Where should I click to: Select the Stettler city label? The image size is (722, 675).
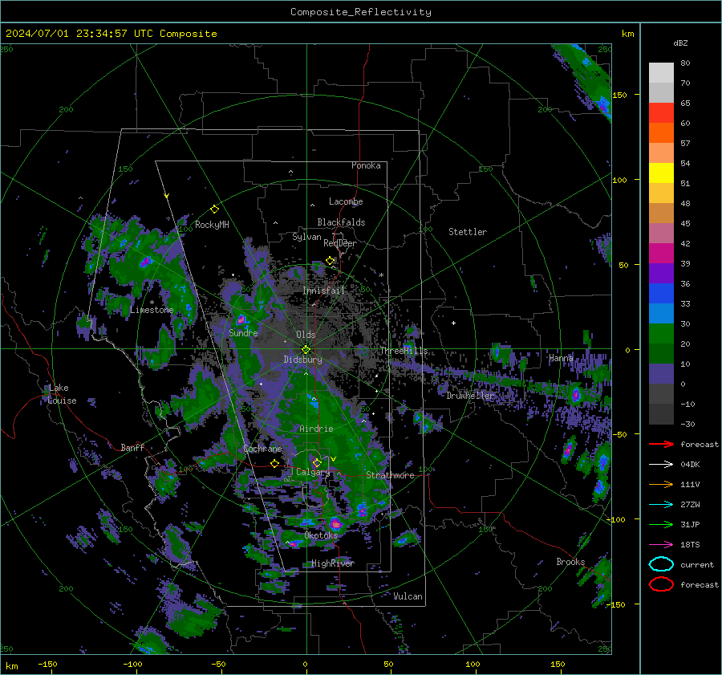tap(468, 232)
